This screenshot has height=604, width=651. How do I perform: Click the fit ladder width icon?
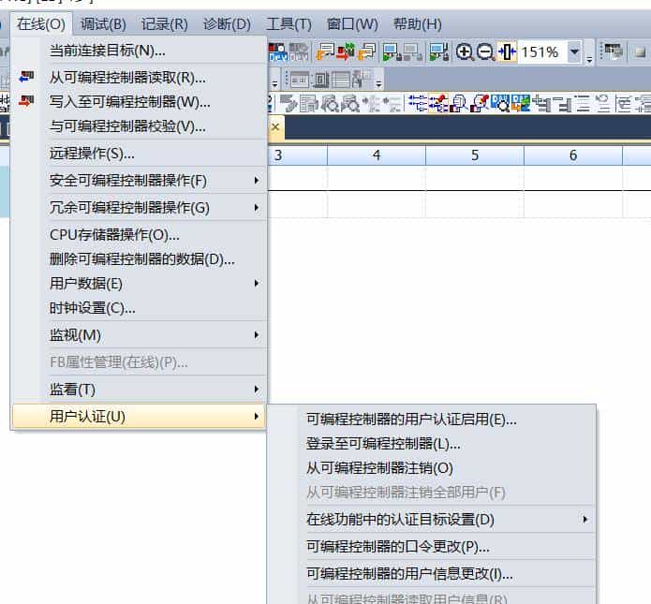click(x=507, y=52)
